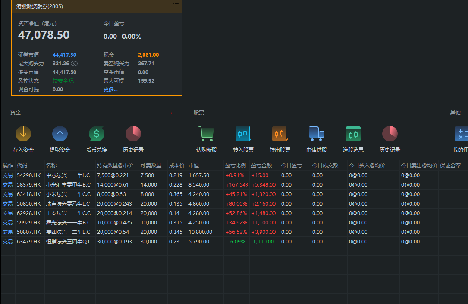Trade 62928.HK via its 交易 link
This screenshot has height=304, width=468.
[x=7, y=213]
